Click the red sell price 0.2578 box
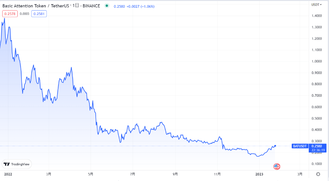 click(10, 14)
